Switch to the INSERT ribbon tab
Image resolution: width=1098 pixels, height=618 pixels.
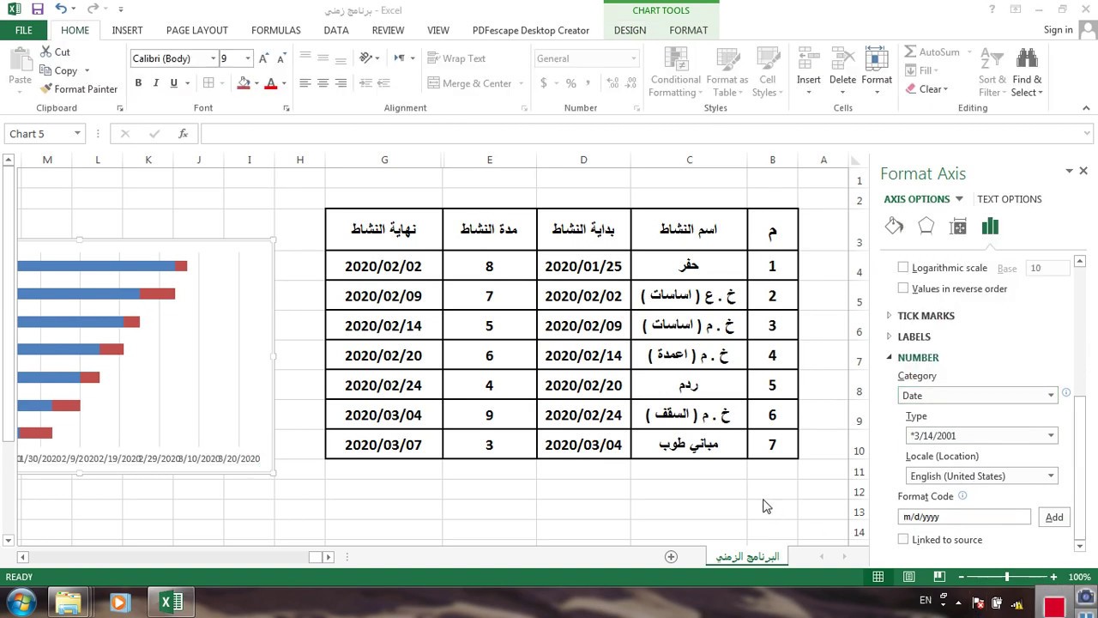pos(127,30)
